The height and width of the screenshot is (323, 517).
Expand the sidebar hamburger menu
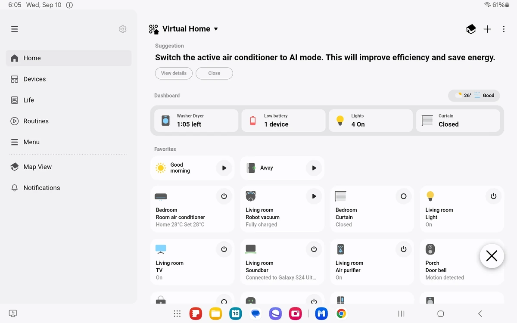(14, 29)
